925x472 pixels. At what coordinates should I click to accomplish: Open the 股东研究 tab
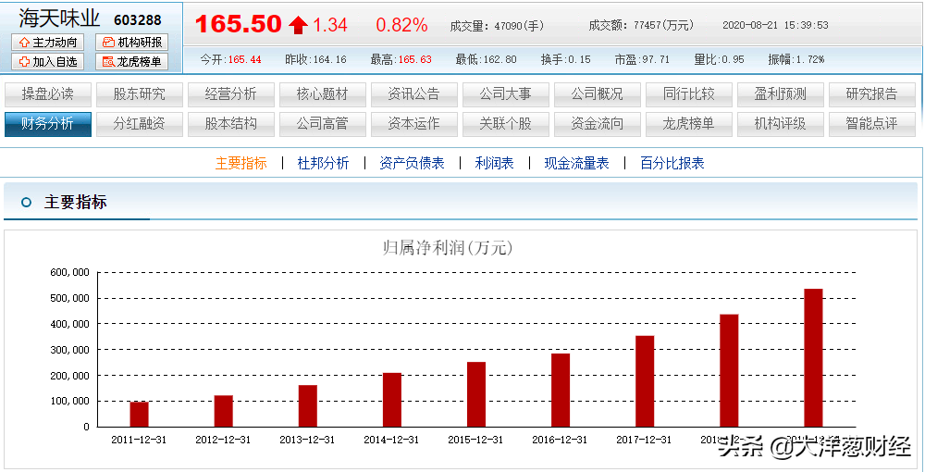point(140,94)
